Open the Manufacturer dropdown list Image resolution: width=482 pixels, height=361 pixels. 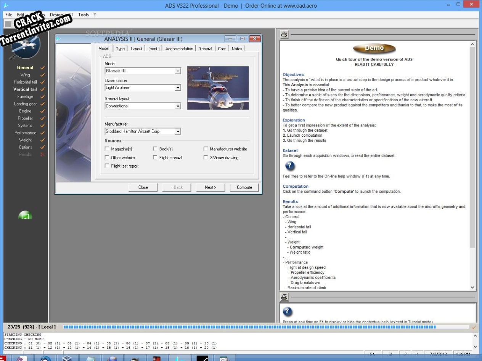[x=177, y=131]
